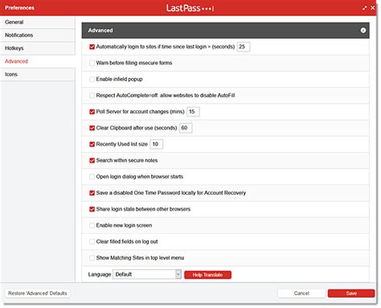Close the Preferences dialog with X
Screen dimensions: 381x308
(x=373, y=8)
